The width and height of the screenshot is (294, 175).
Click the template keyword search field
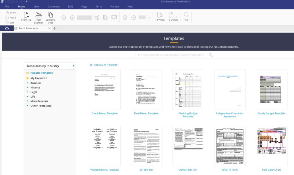click(x=172, y=55)
